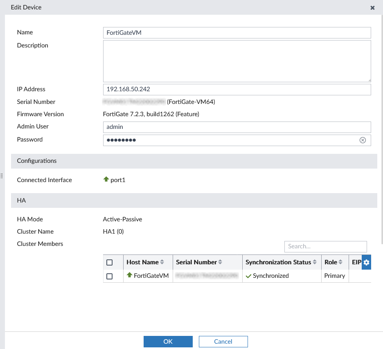Viewport: 383px width, 349px height.
Task: Click the up-arrow icon beside FortiGateVM host name
Action: [x=129, y=275]
